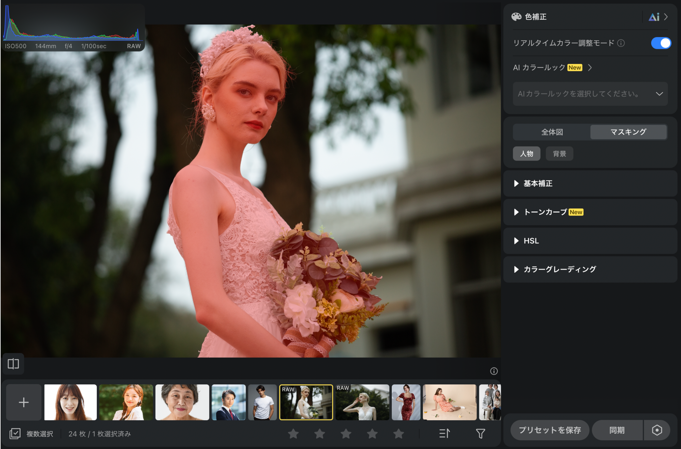Screen dimensions: 681x449
Task: Open the Ai panel icon
Action: (x=654, y=17)
